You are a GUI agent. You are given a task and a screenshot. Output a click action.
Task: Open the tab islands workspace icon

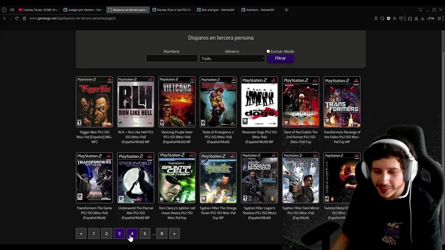tap(12, 10)
